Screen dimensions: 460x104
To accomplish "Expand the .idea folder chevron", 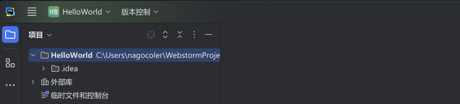I will click(x=43, y=68).
